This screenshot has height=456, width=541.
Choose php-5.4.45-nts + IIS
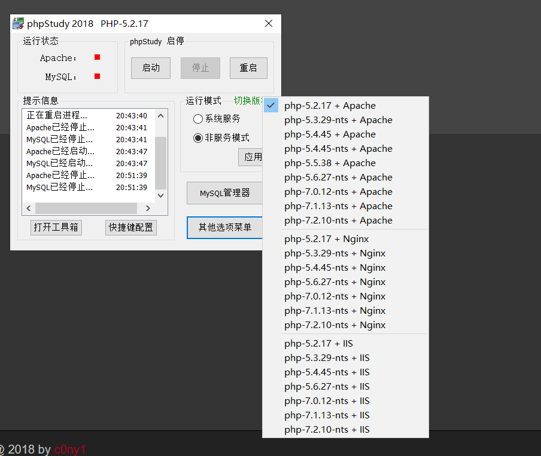(x=345, y=372)
